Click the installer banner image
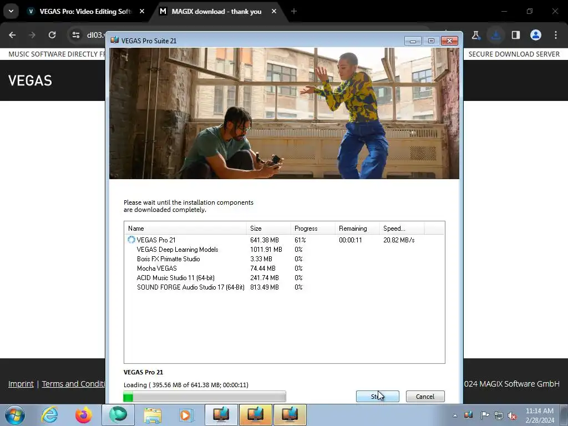 284,113
